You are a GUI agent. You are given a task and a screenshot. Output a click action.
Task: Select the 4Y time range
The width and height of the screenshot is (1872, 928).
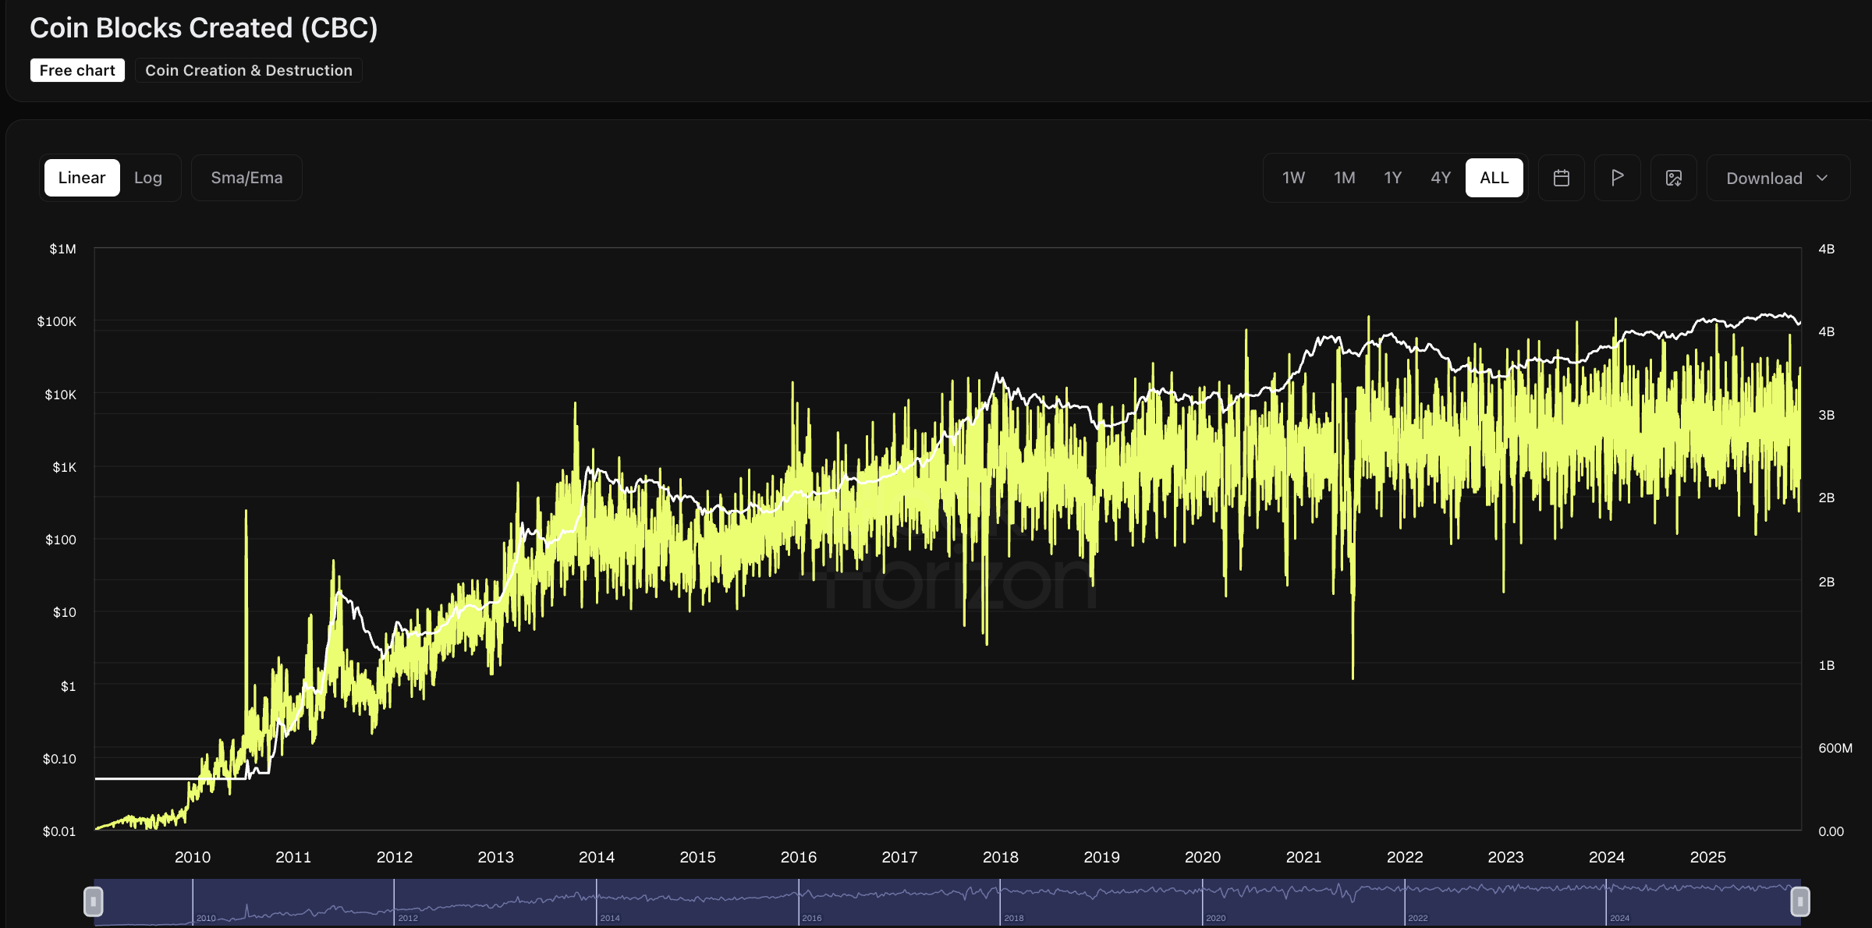[x=1441, y=178]
